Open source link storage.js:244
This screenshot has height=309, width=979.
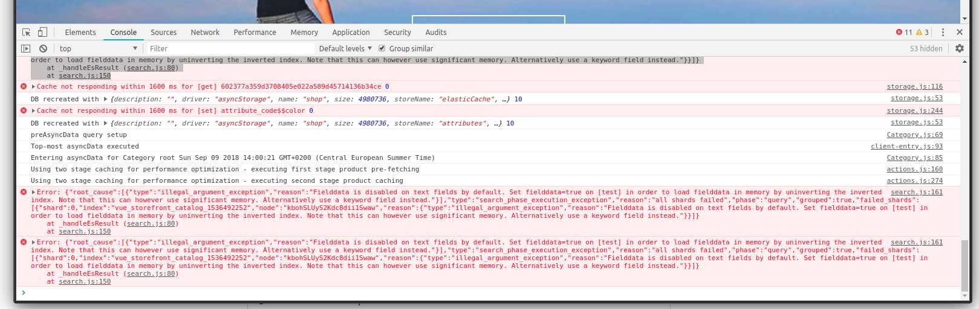pos(914,110)
